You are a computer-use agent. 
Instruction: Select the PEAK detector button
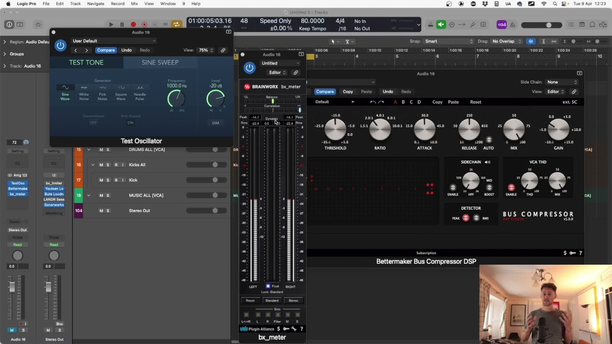466,218
